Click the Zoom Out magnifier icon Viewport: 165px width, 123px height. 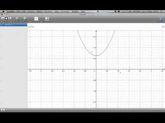click(x=25, y=18)
